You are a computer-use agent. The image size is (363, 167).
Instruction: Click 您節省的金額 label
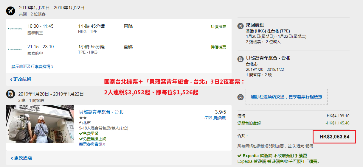pyautogui.click(x=249, y=123)
